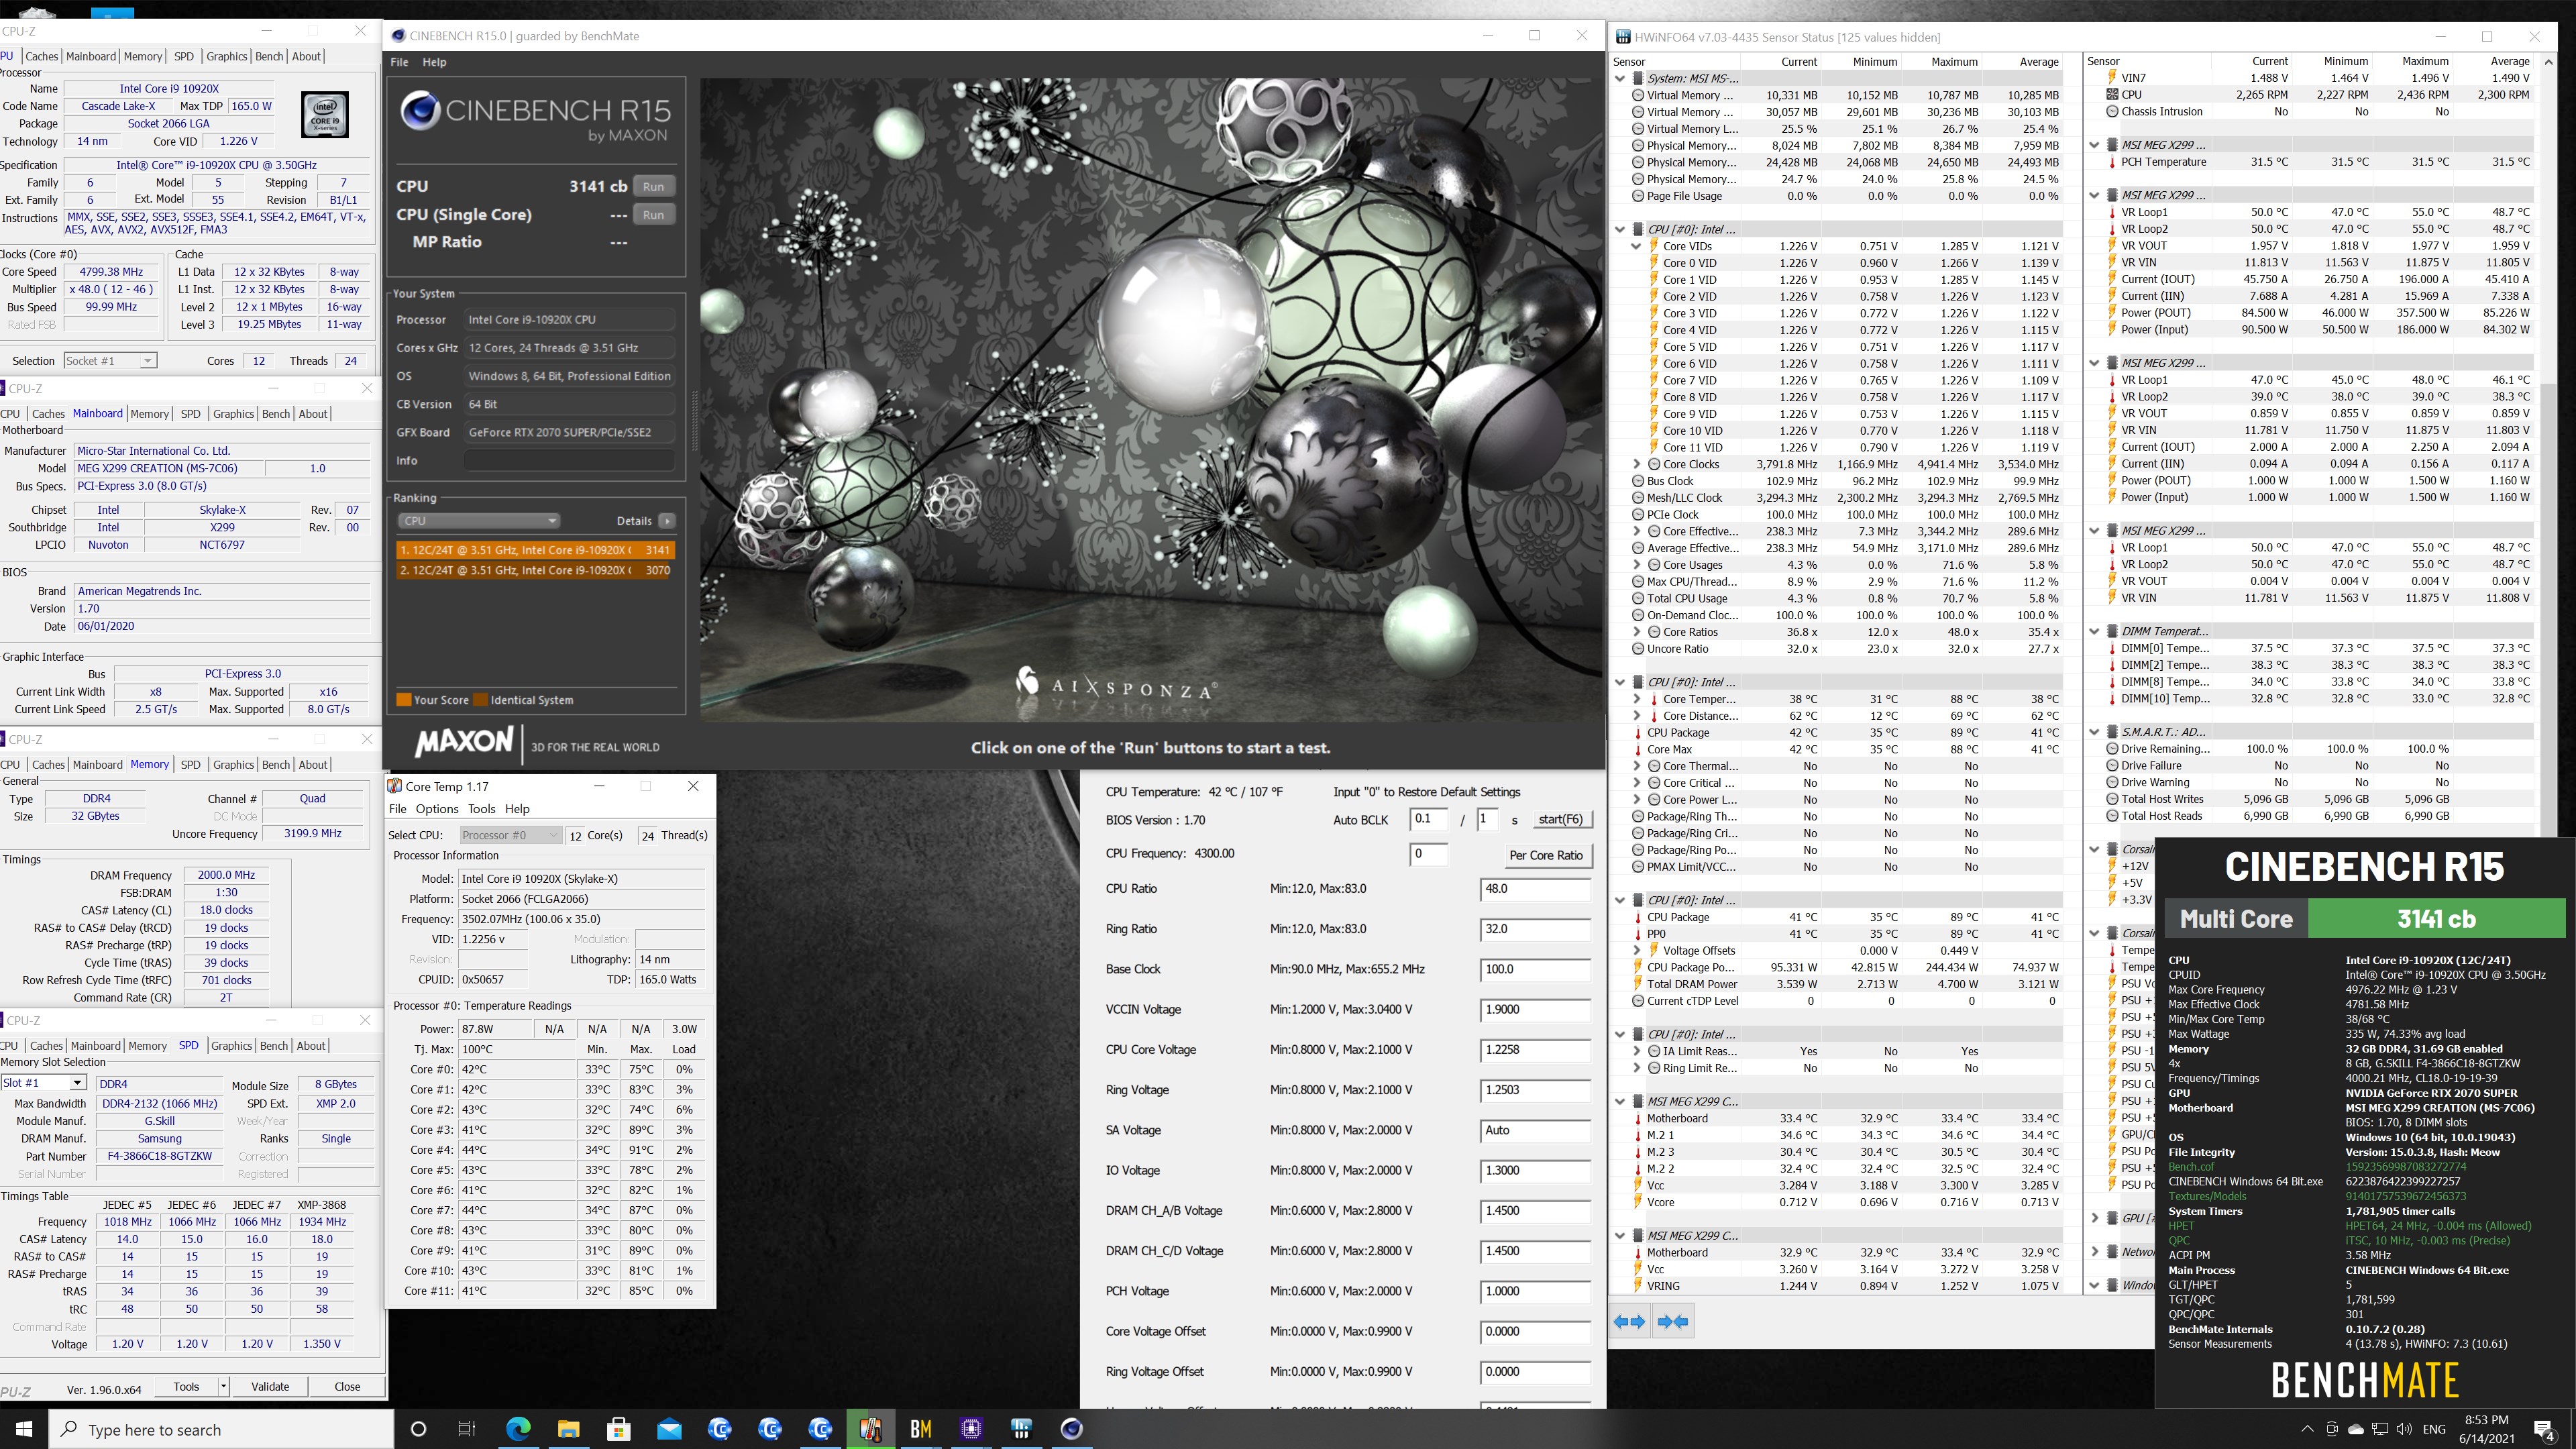Run the Cinebench CPU multi-core test

tap(653, 187)
